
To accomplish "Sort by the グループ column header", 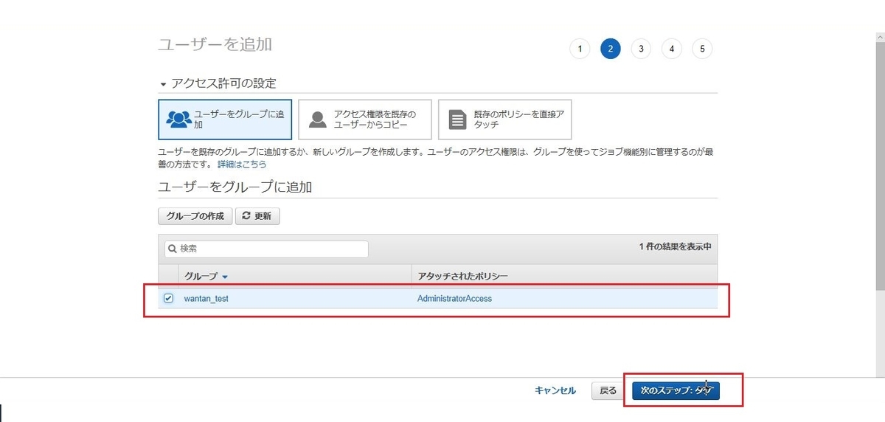I will tap(206, 276).
